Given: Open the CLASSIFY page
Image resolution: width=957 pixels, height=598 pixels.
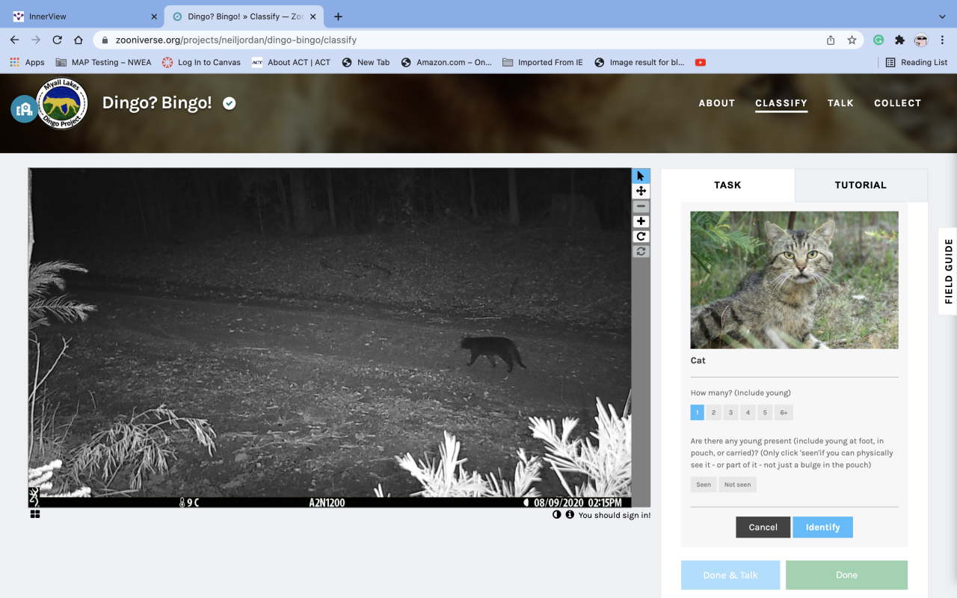Looking at the screenshot, I should pyautogui.click(x=781, y=103).
